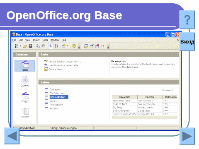Expand the first toolbar overflow arrow
This screenshot has height=149, width=199.
[79, 46]
